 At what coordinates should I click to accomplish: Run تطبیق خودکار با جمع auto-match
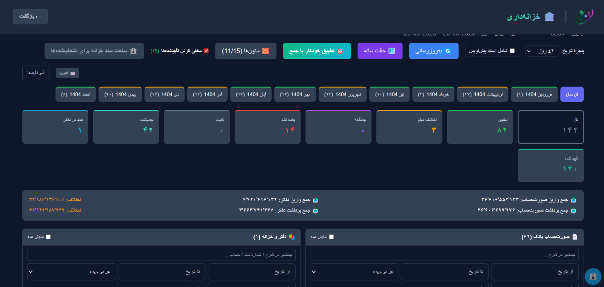(x=317, y=51)
